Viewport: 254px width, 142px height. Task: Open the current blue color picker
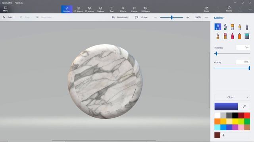[x=226, y=106]
